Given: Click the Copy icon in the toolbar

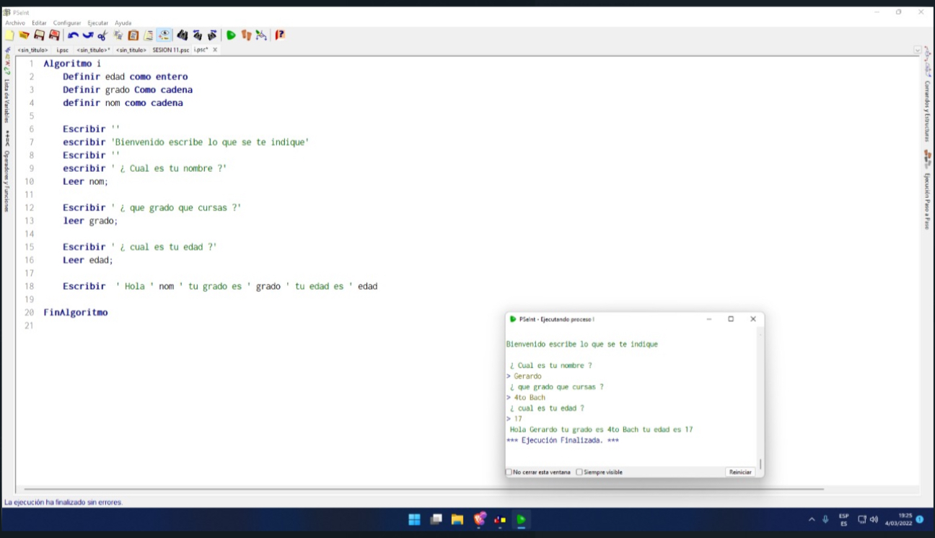Looking at the screenshot, I should pos(118,35).
